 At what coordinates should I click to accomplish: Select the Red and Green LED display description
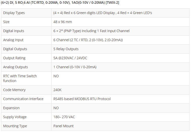click(x=103, y=13)
